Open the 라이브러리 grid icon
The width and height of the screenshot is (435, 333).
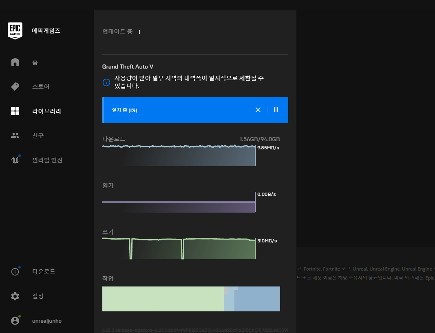coord(15,111)
